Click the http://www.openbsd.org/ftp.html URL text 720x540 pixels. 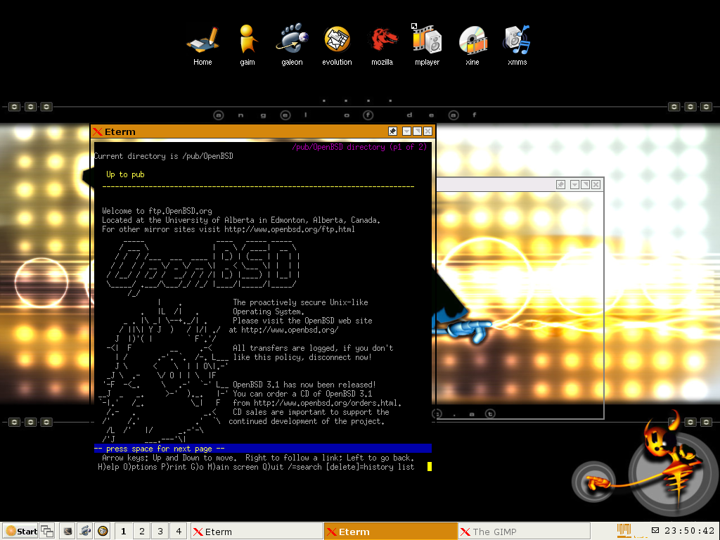tap(289, 230)
